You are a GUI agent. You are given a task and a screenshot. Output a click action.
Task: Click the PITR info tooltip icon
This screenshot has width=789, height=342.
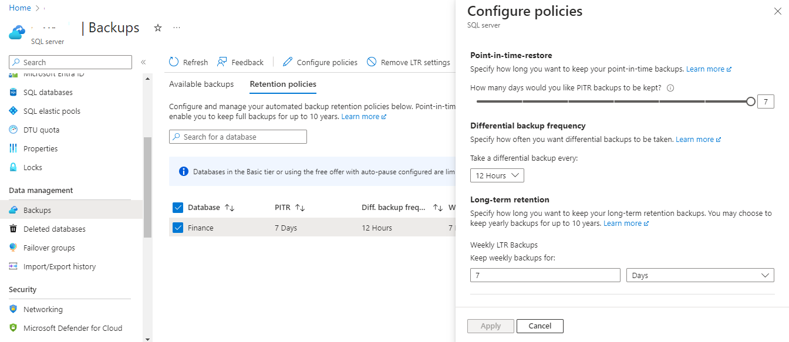[x=670, y=88]
